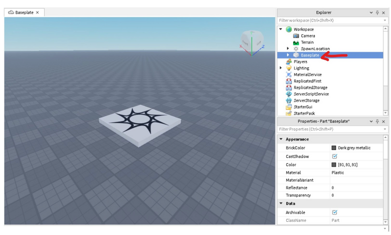This screenshot has height=235, width=391.
Task: Collapse the Workspace tree node
Action: pyautogui.click(x=281, y=29)
